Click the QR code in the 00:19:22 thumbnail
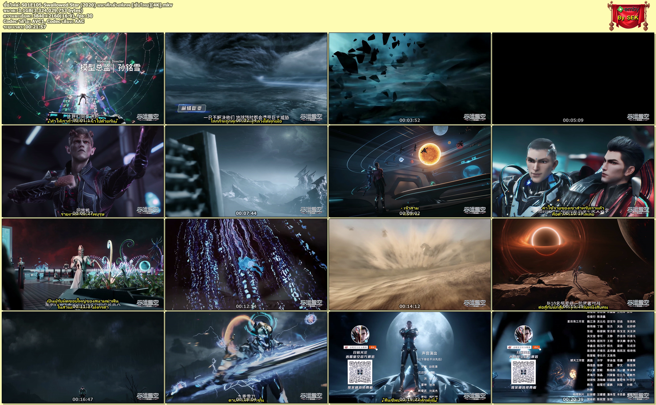The width and height of the screenshot is (656, 405). tap(360, 372)
